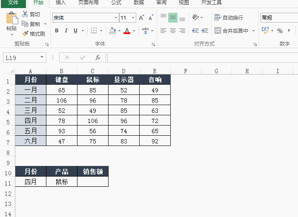Apply the cell borders icon

[94, 30]
